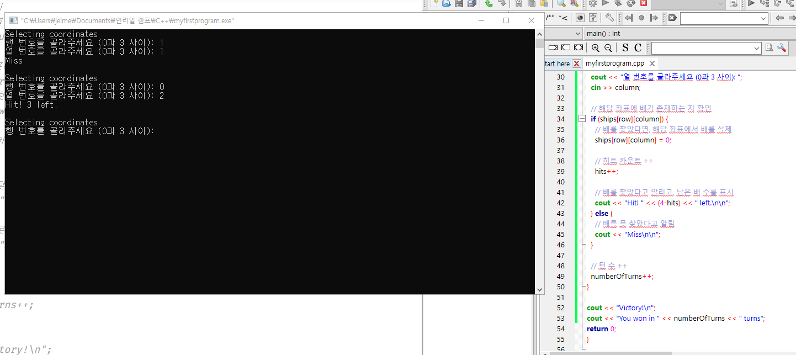The width and height of the screenshot is (796, 355).
Task: Toggle the S toolbar button
Action: 625,48
